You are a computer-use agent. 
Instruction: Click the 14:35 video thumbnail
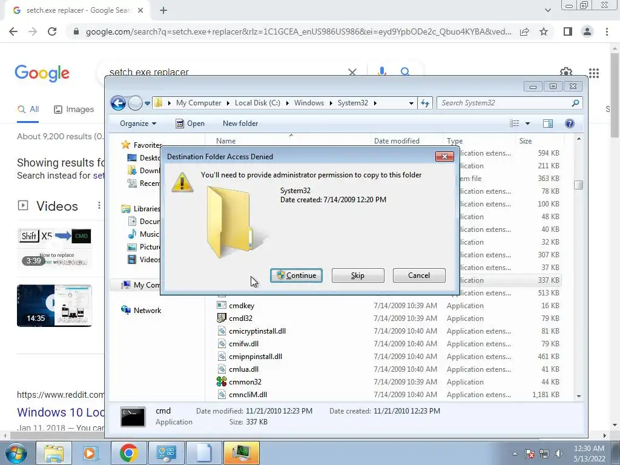point(54,306)
